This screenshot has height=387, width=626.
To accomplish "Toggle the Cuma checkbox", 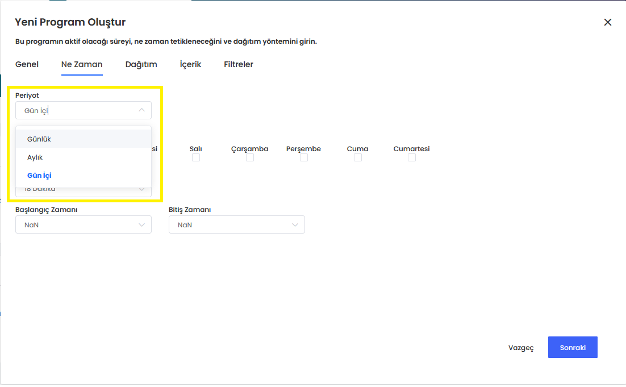I will [x=358, y=158].
